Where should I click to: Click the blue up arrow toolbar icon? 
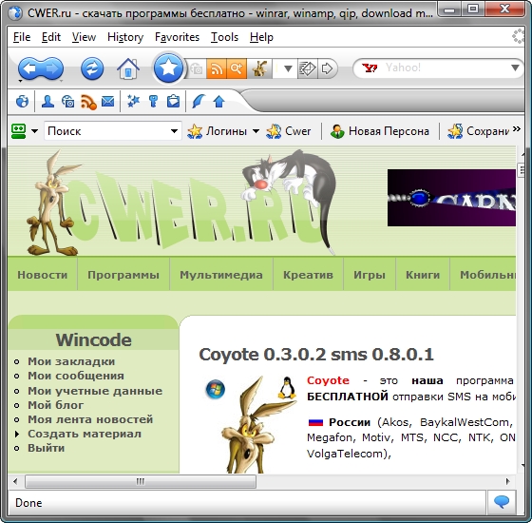(x=219, y=101)
